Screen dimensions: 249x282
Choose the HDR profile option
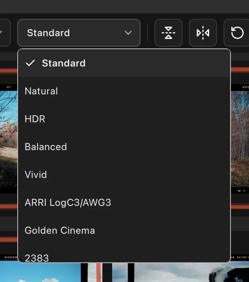coord(124,119)
